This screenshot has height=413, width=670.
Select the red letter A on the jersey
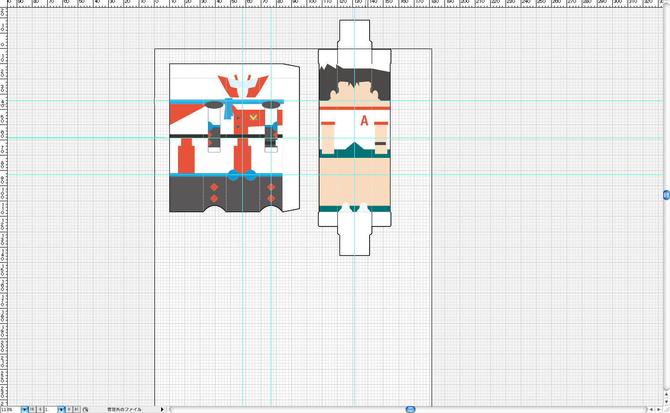pyautogui.click(x=364, y=121)
